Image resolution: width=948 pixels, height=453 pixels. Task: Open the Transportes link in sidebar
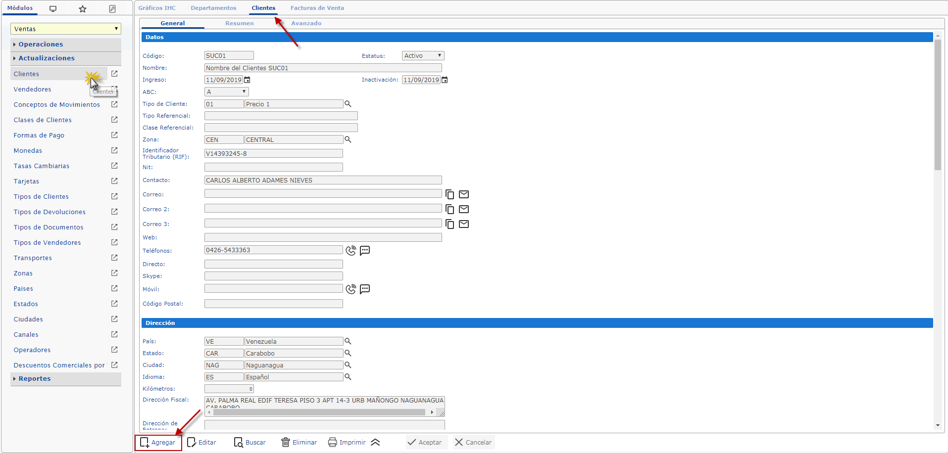pos(33,258)
